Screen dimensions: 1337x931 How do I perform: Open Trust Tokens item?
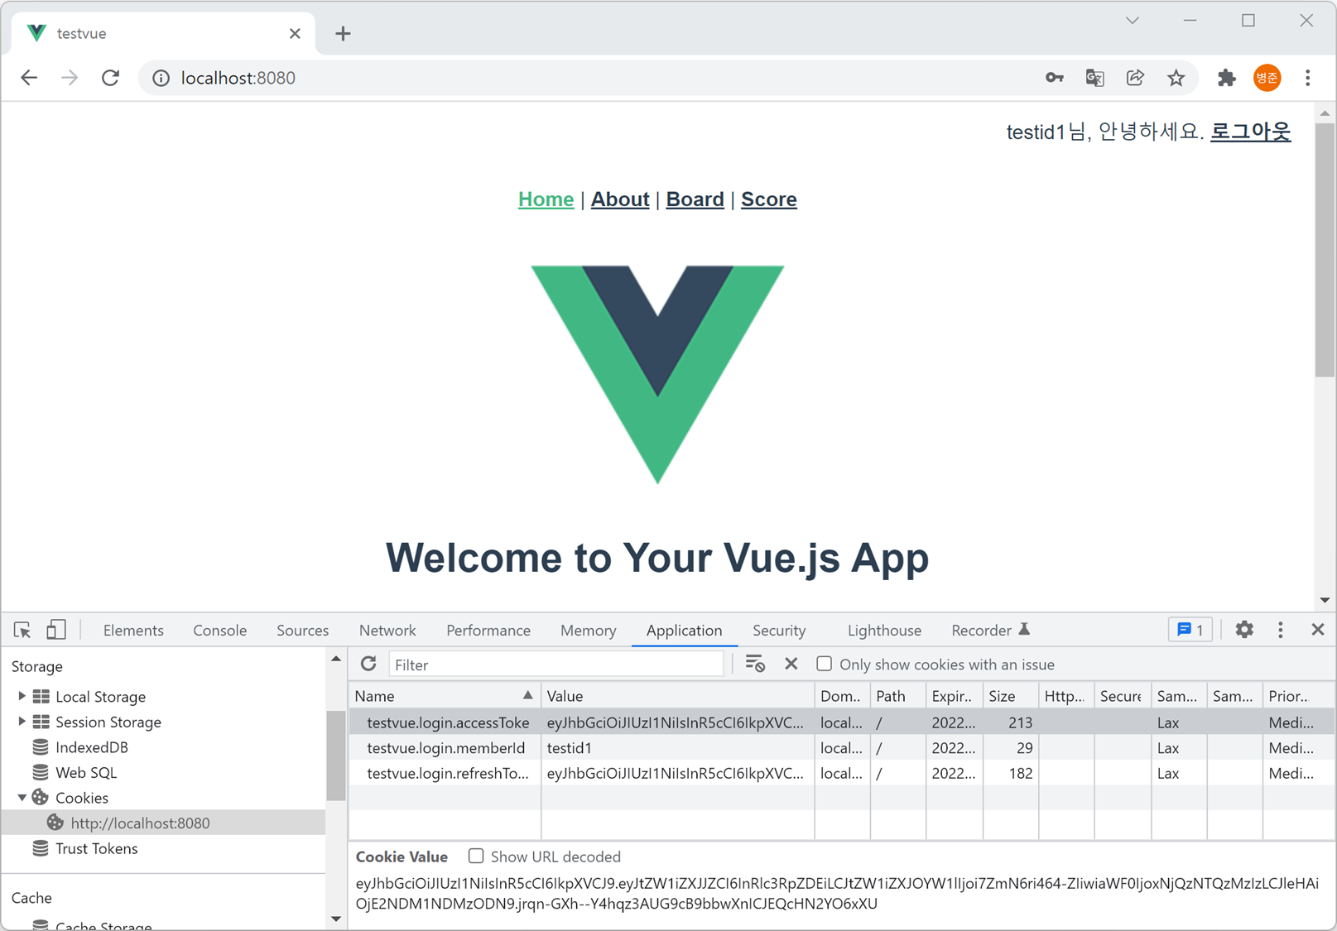click(x=96, y=848)
